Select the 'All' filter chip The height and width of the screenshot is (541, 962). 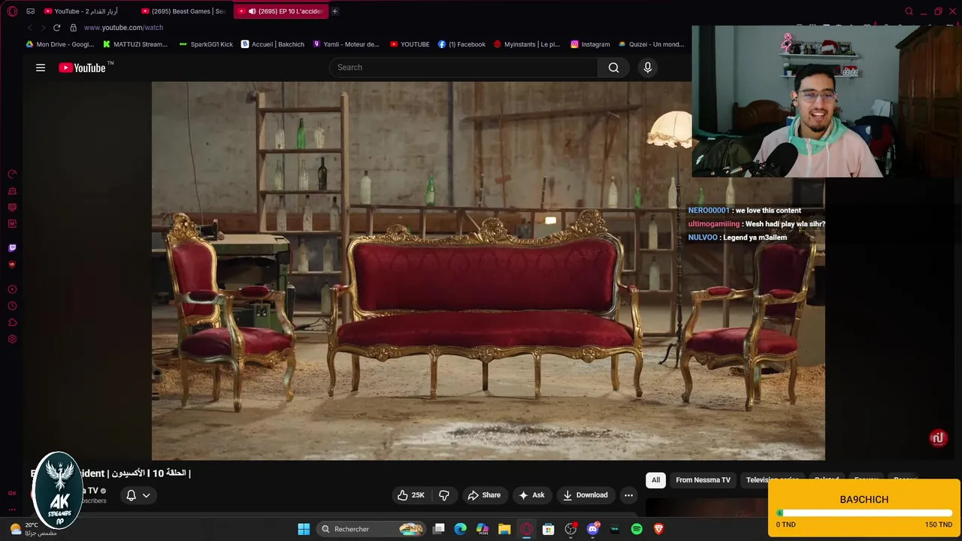(x=656, y=480)
